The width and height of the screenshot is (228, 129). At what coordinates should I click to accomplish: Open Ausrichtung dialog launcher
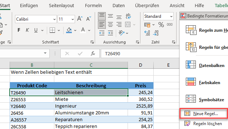(138, 42)
